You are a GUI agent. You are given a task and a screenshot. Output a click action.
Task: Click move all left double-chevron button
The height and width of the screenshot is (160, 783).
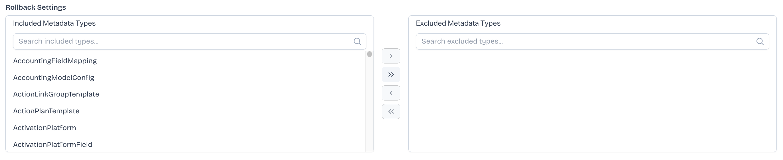391,112
